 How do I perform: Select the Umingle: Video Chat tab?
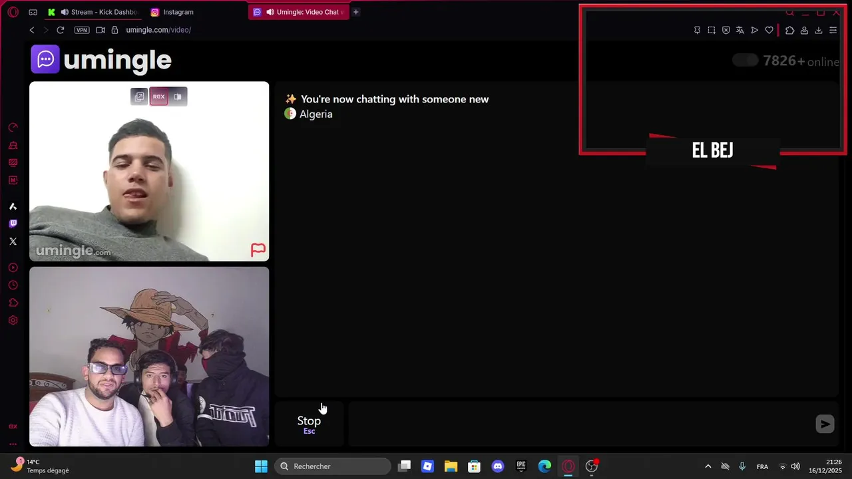299,12
